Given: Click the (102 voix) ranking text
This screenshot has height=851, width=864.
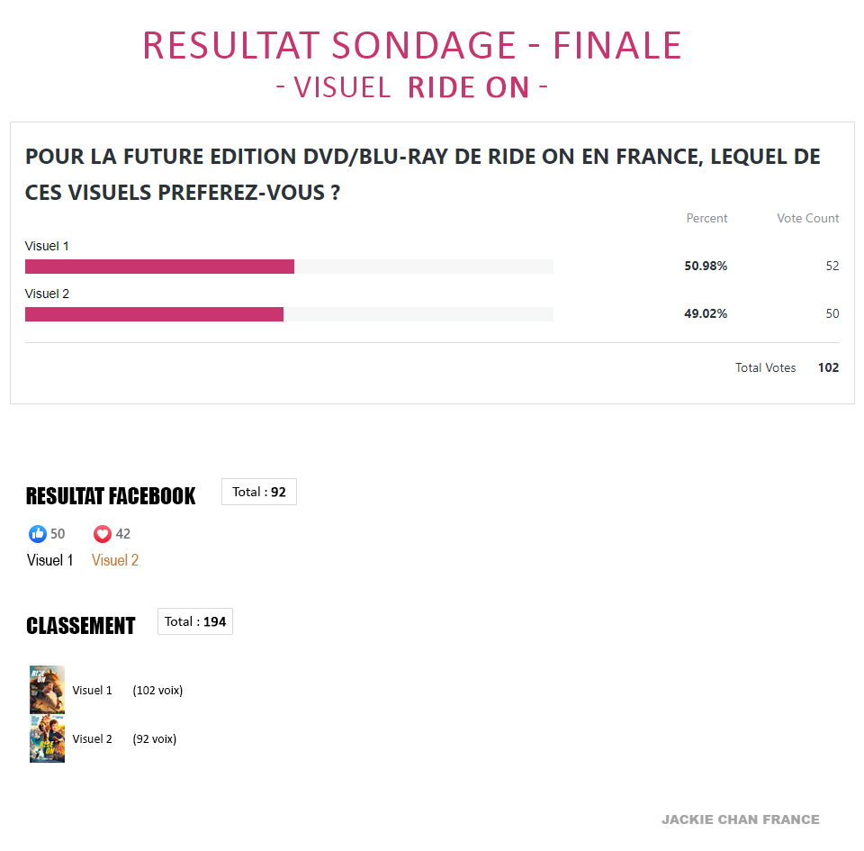Looking at the screenshot, I should 157,690.
